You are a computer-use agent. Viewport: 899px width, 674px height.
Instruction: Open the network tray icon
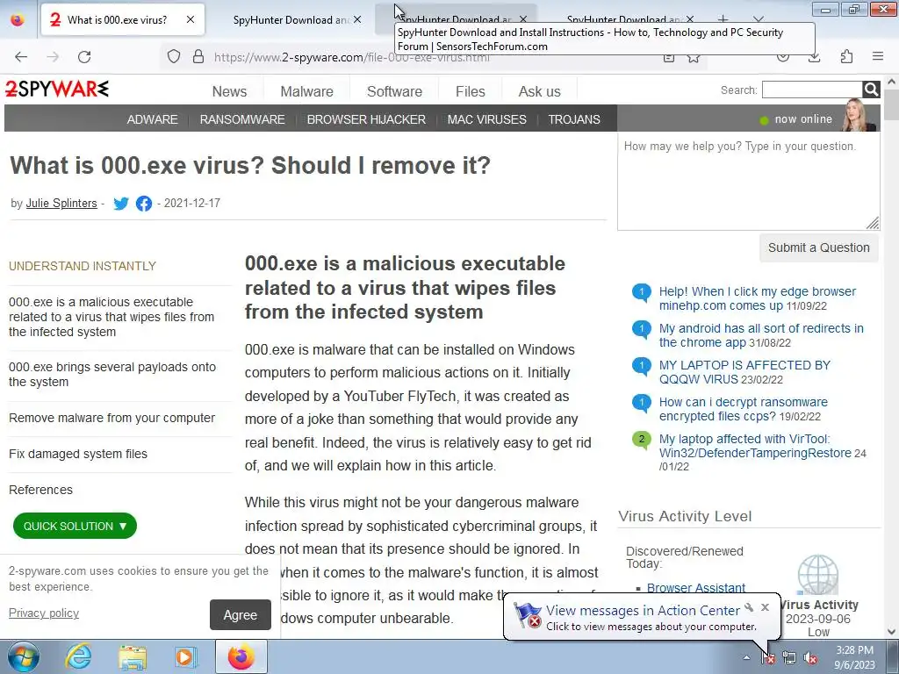789,658
